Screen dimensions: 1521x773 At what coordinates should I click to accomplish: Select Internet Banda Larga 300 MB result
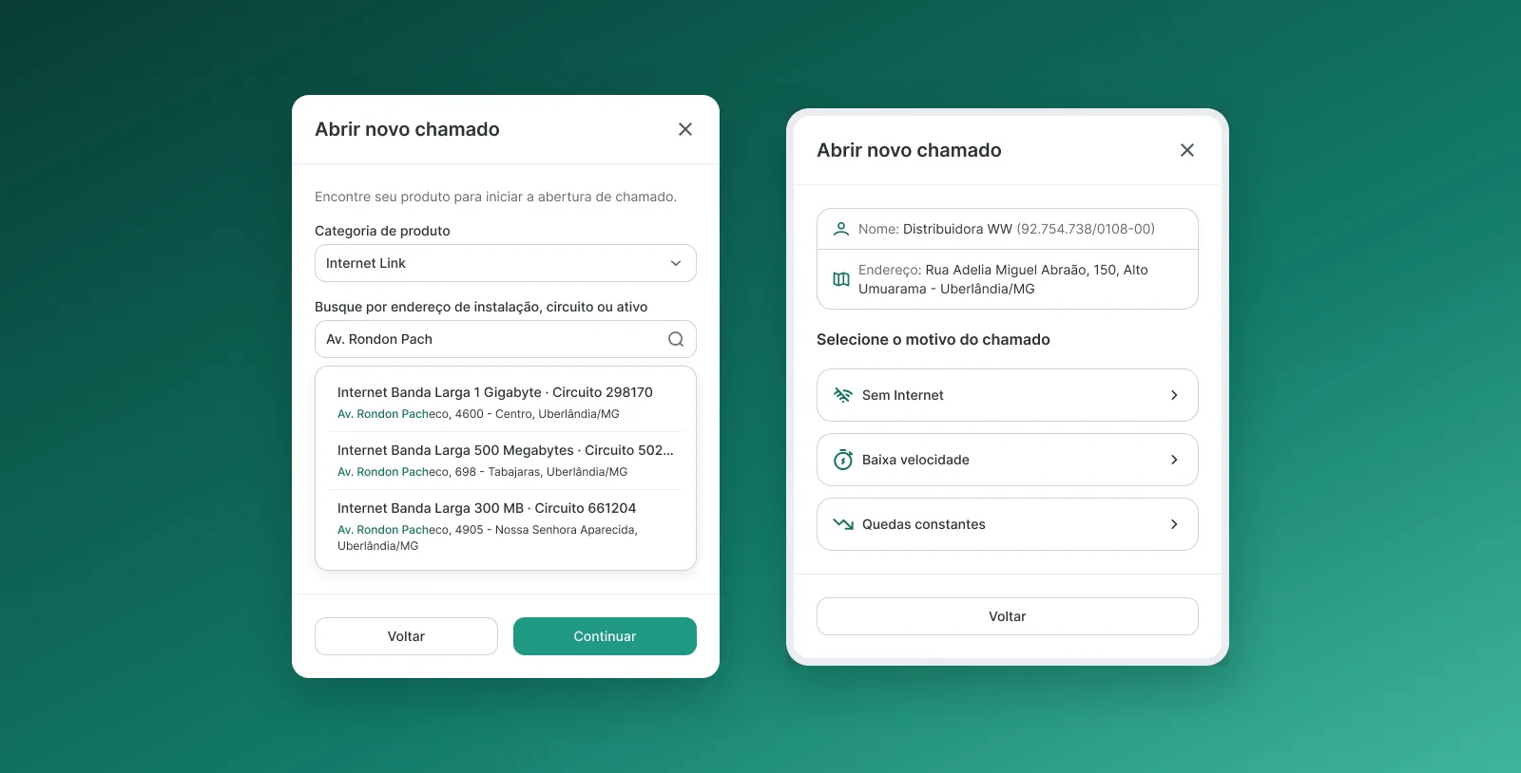pos(506,526)
